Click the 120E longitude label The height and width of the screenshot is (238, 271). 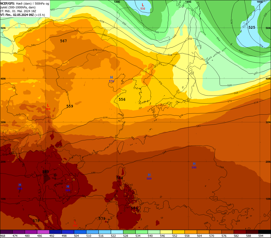(117, 2)
